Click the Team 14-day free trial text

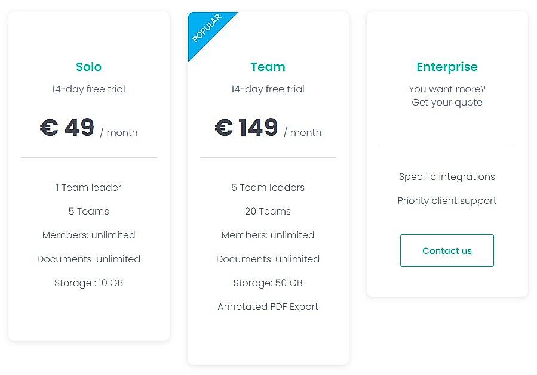click(268, 89)
